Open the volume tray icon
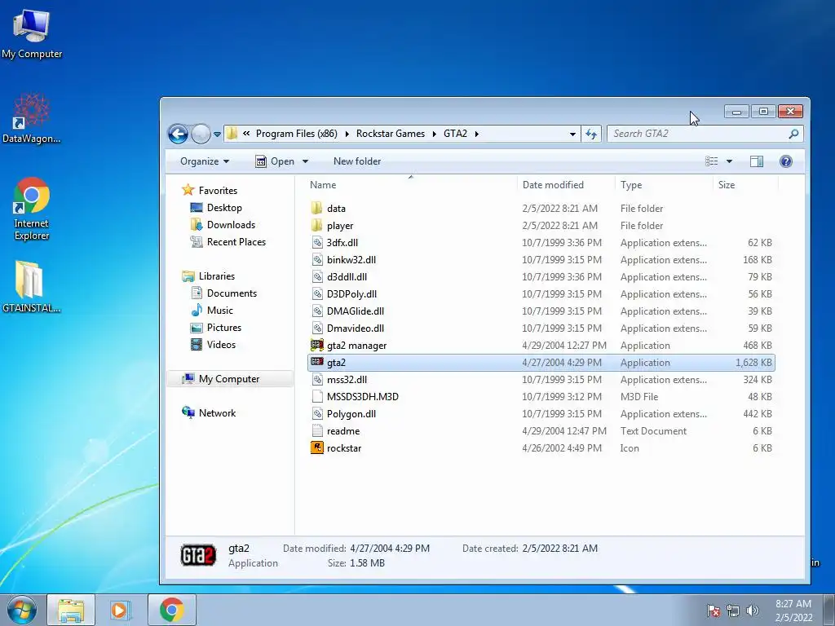The width and height of the screenshot is (835, 626). (x=753, y=611)
